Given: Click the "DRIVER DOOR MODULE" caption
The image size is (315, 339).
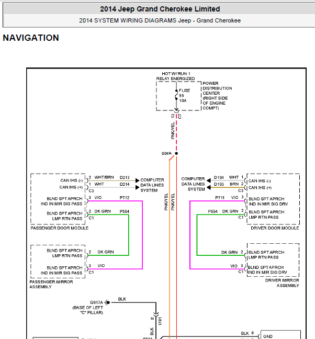Looking at the screenshot, I should click(x=275, y=228).
